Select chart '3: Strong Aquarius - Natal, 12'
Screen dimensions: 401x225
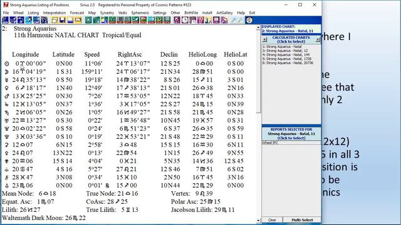tap(285, 51)
